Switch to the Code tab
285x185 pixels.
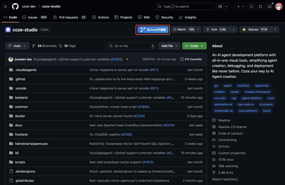point(10,17)
